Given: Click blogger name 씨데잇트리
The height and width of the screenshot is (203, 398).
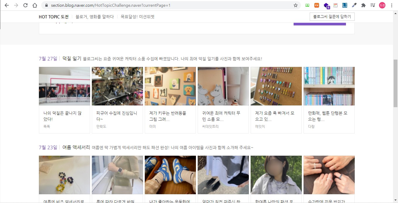Looking at the screenshot, I should pos(210,126).
